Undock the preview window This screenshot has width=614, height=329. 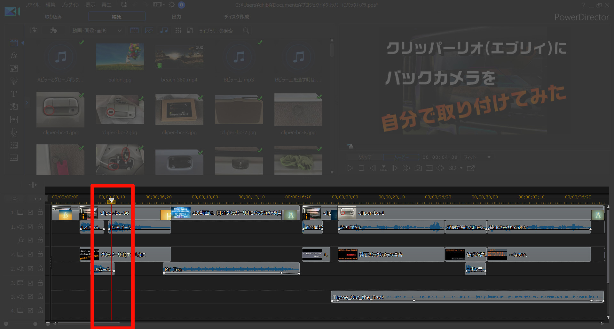pyautogui.click(x=471, y=168)
